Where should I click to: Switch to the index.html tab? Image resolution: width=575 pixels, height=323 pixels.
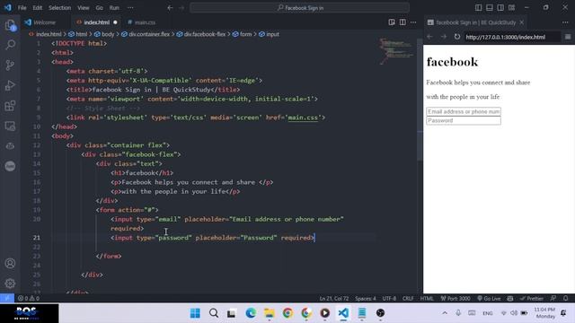pyautogui.click(x=96, y=22)
